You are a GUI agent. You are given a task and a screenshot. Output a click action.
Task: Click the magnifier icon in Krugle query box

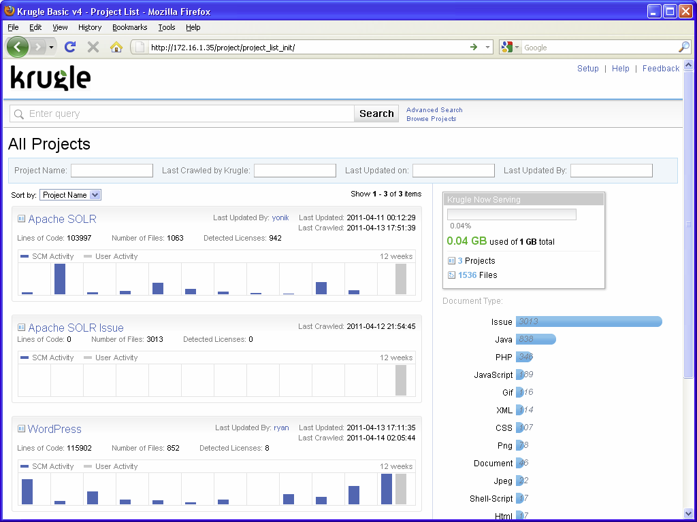[x=18, y=114]
